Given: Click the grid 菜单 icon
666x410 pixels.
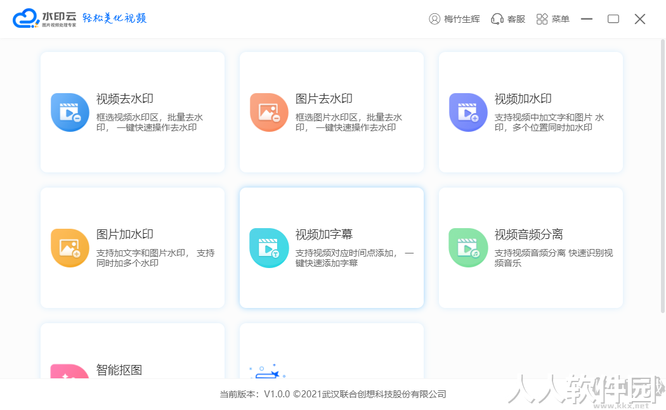Looking at the screenshot, I should (x=542, y=19).
